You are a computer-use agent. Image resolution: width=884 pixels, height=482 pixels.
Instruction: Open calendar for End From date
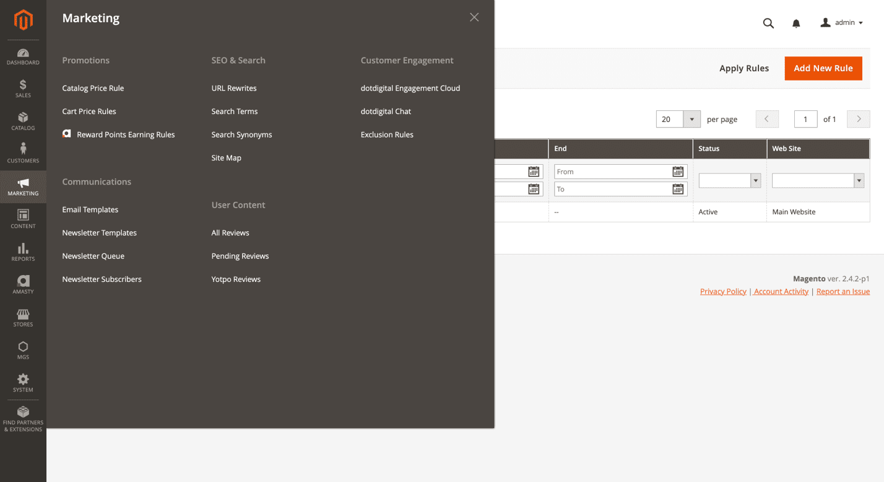coord(678,172)
